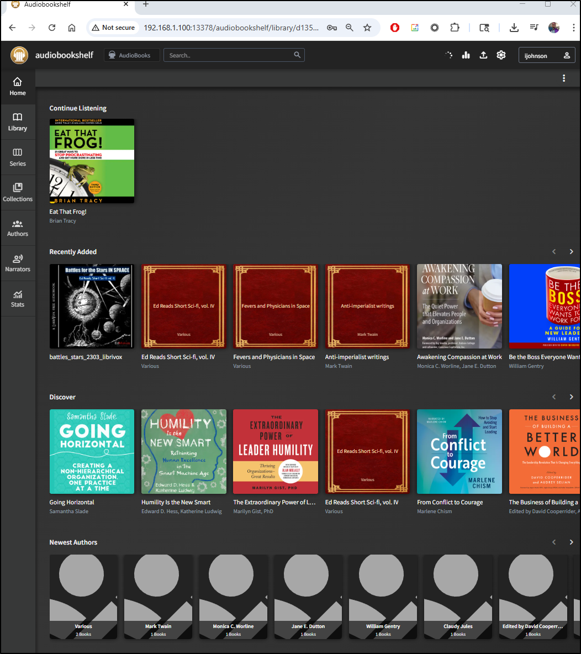Go back in browser history
This screenshot has width=581, height=654.
pos(13,28)
